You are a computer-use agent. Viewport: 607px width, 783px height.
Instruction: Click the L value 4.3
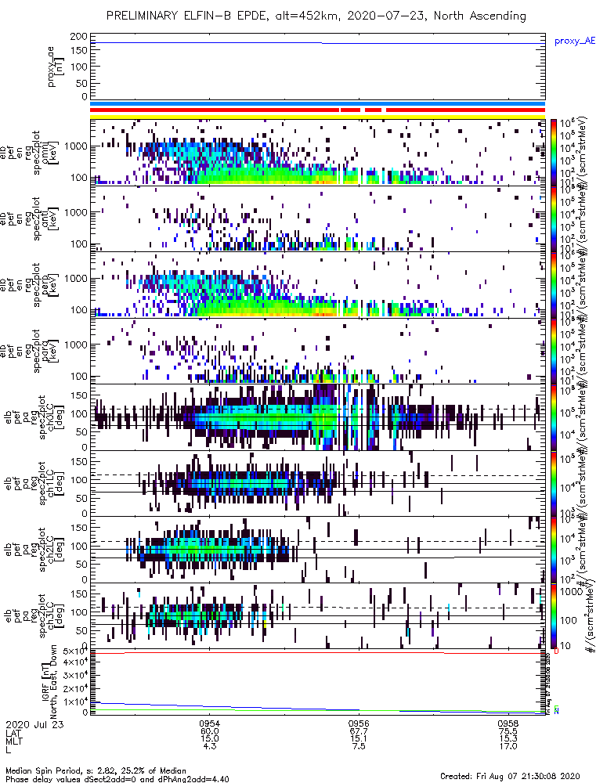point(209,746)
